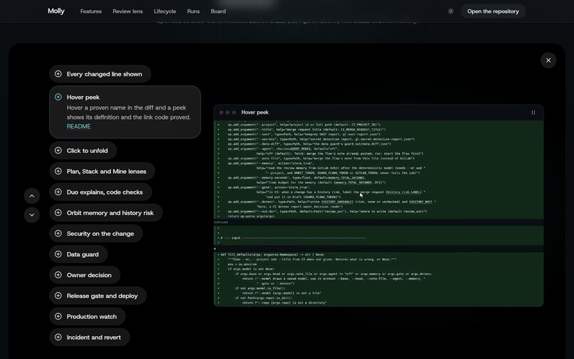Expand 'Incident and revert' item
This screenshot has height=359, width=574.
tap(89, 338)
